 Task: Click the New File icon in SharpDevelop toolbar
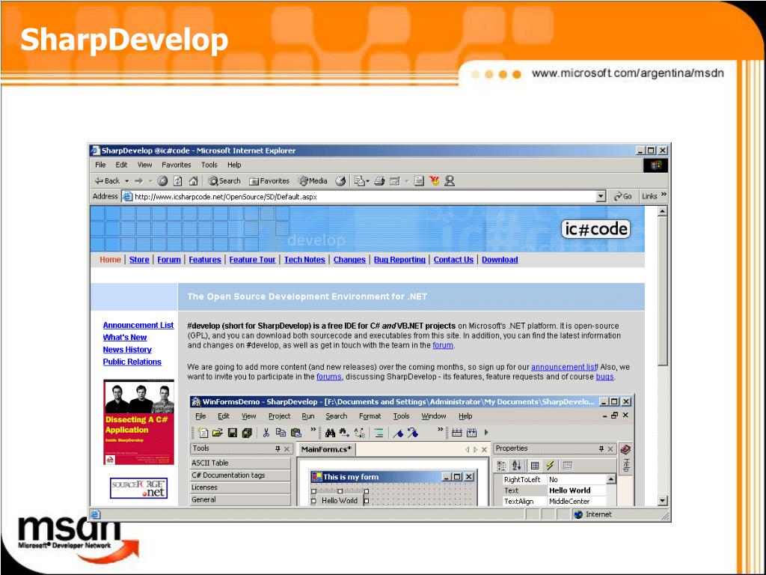(203, 433)
